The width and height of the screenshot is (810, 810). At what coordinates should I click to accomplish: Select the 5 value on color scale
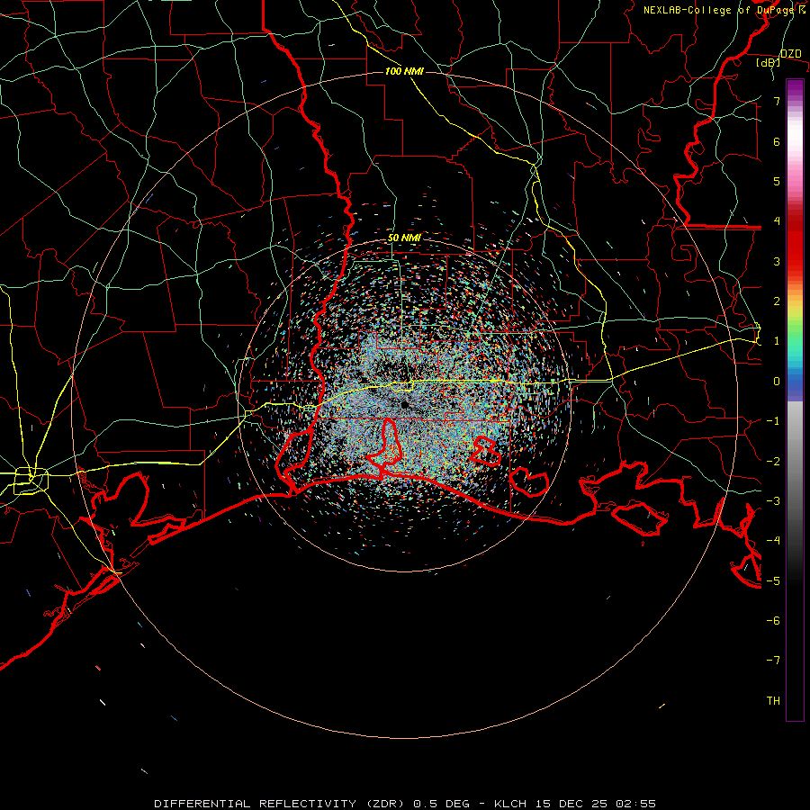pyautogui.click(x=777, y=181)
